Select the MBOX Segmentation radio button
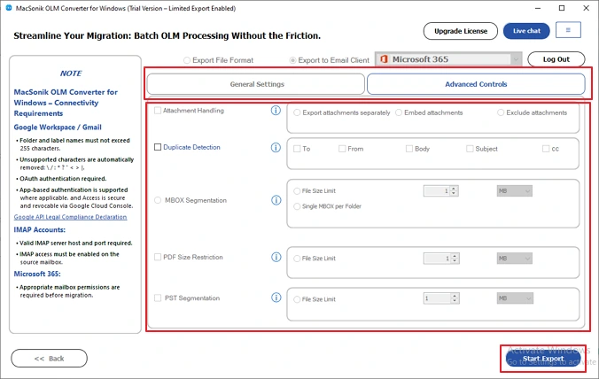 point(158,200)
